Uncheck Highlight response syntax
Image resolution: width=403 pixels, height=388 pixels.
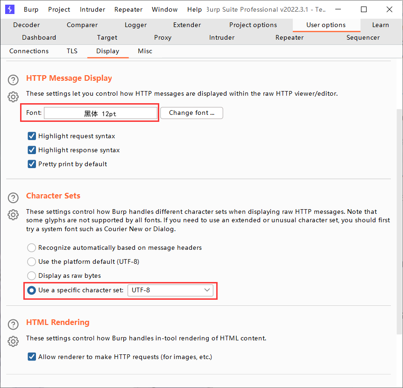pos(32,150)
